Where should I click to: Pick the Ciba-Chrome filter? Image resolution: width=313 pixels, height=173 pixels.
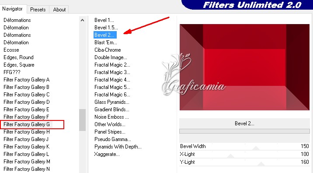tap(108, 50)
